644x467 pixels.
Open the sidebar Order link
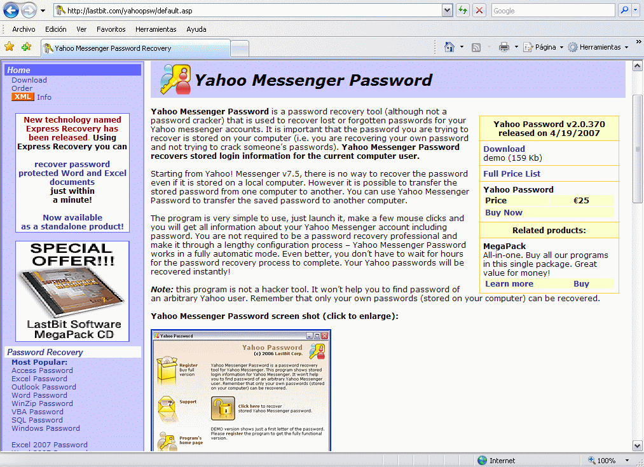point(22,88)
